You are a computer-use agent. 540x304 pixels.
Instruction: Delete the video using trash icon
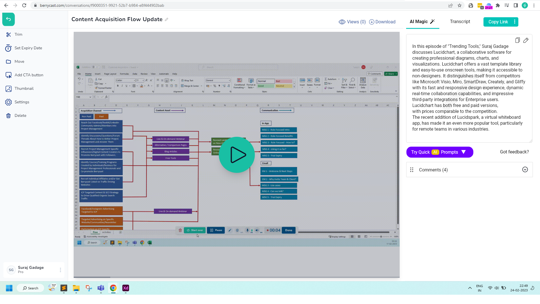tap(9, 115)
